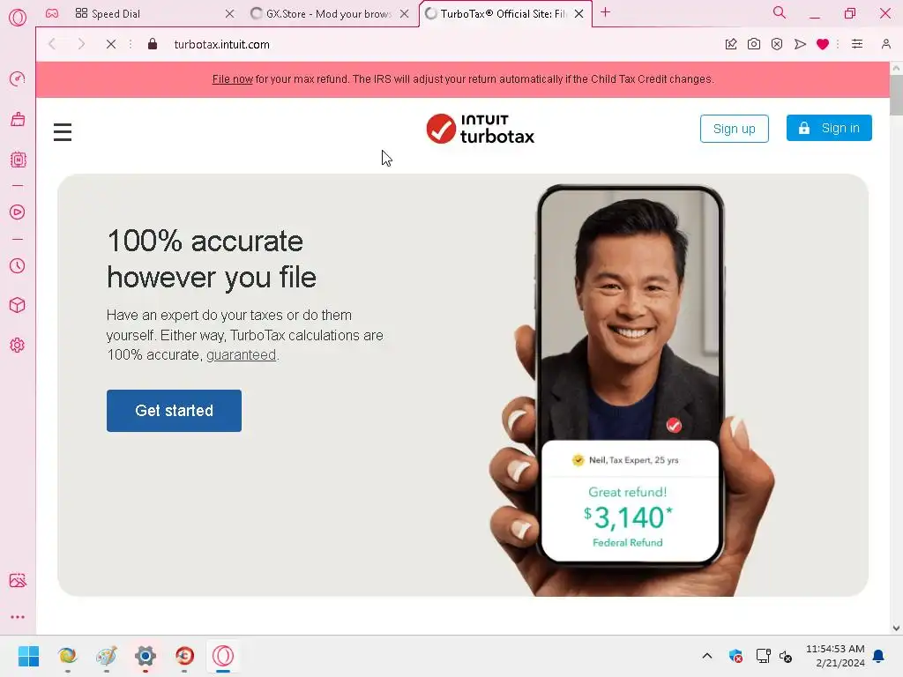Image resolution: width=903 pixels, height=677 pixels.
Task: Open ad blocker shield icon
Action: tap(777, 44)
